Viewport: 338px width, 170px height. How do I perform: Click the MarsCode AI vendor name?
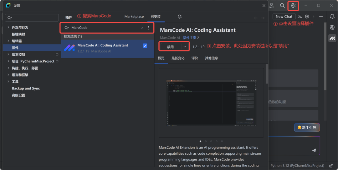pyautogui.click(x=170, y=38)
